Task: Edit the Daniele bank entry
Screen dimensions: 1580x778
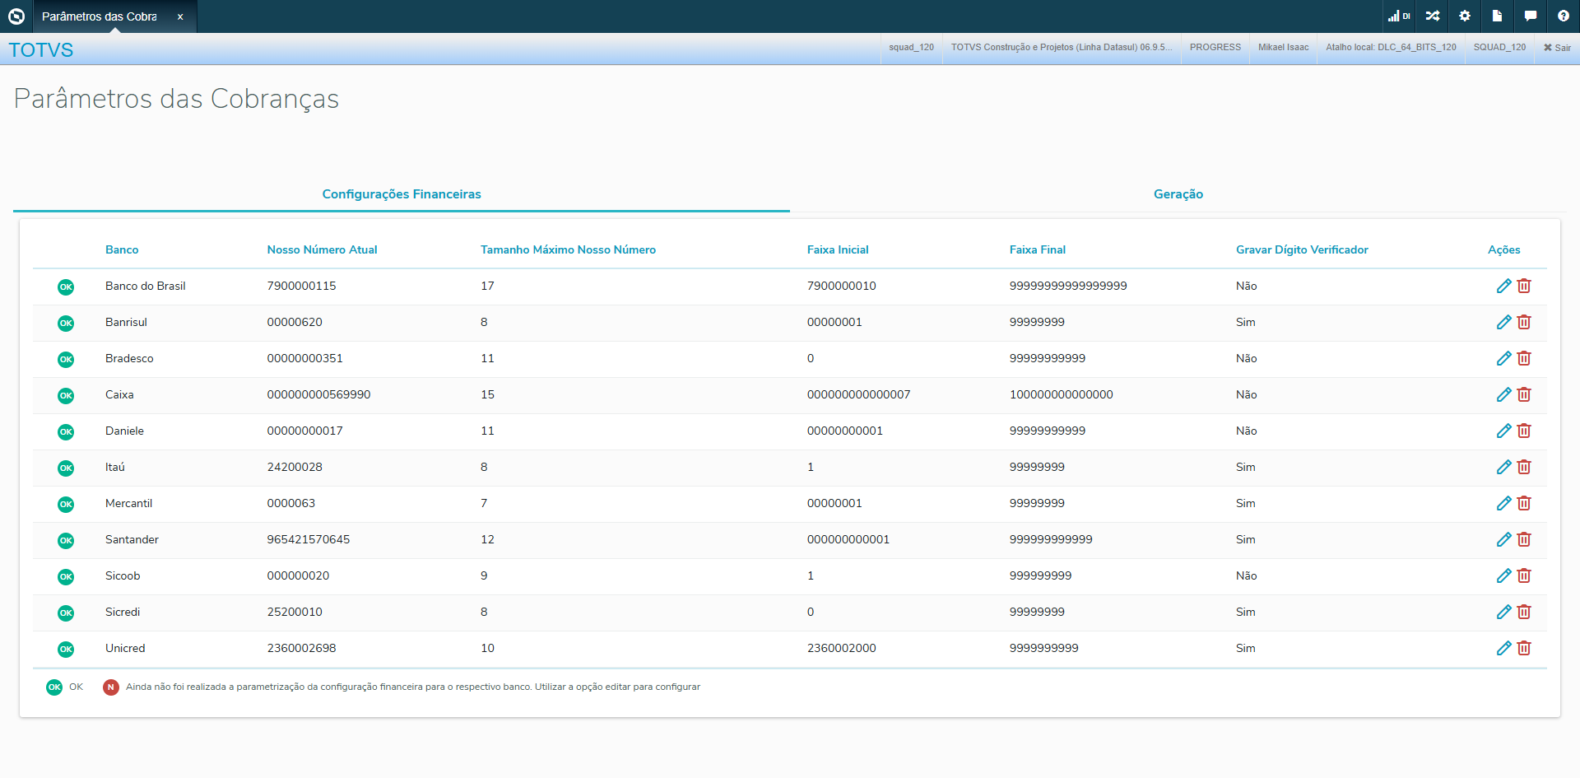Action: click(1503, 431)
